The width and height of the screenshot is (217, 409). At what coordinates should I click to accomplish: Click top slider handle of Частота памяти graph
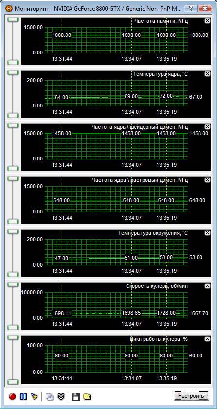pyautogui.click(x=13, y=20)
